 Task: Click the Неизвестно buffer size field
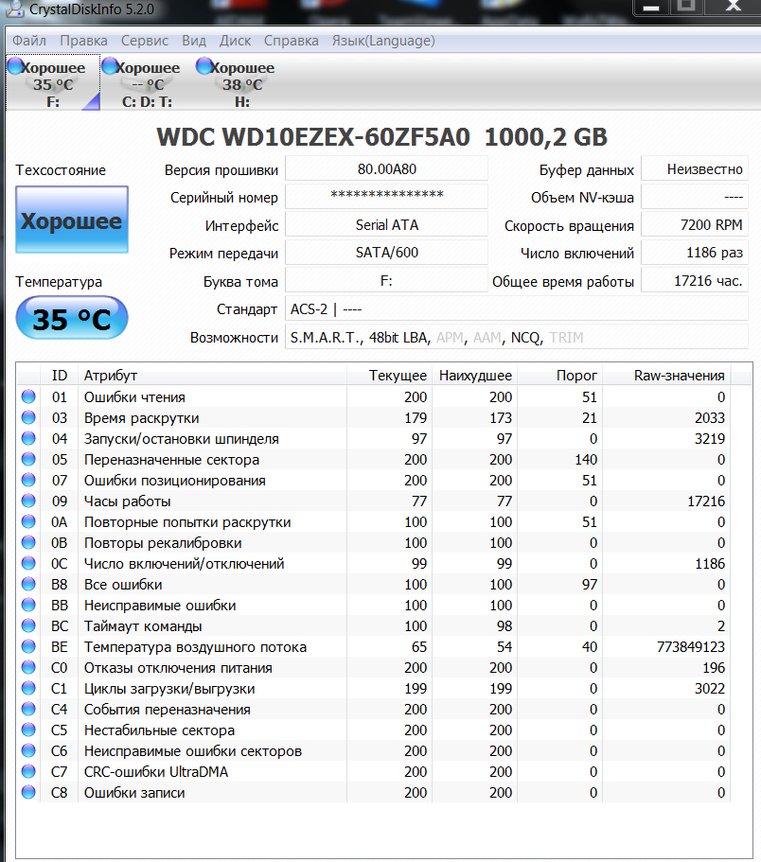tap(695, 168)
